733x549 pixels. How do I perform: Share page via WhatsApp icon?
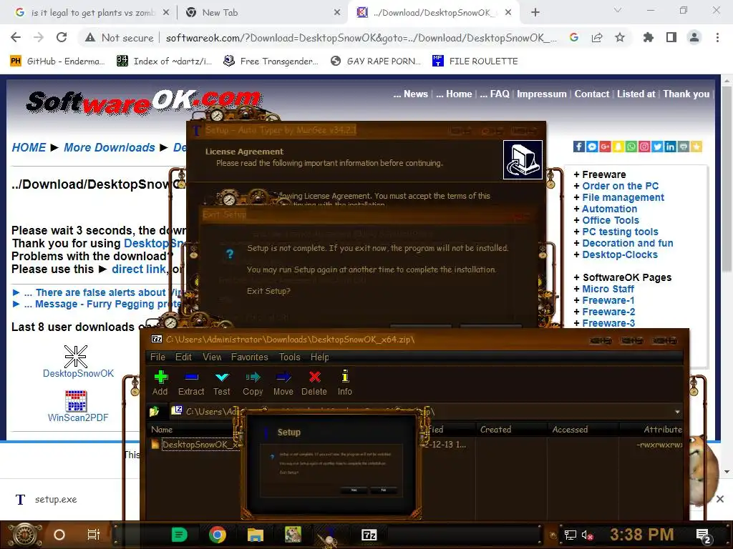631,147
